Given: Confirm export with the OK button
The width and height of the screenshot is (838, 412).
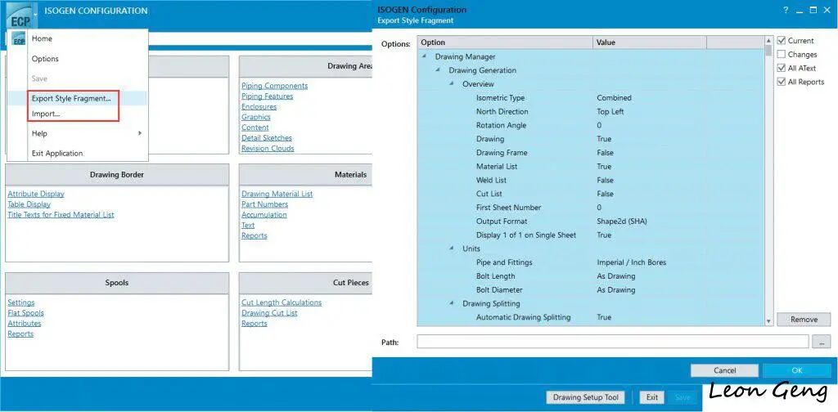Looking at the screenshot, I should (x=797, y=370).
